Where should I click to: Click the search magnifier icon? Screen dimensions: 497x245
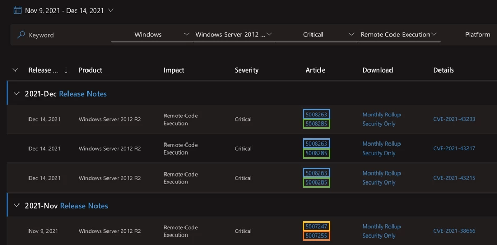[x=21, y=35]
